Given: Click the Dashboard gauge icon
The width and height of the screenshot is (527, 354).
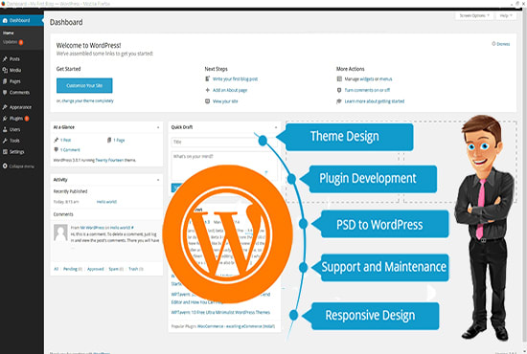Looking at the screenshot, I should (x=5, y=20).
